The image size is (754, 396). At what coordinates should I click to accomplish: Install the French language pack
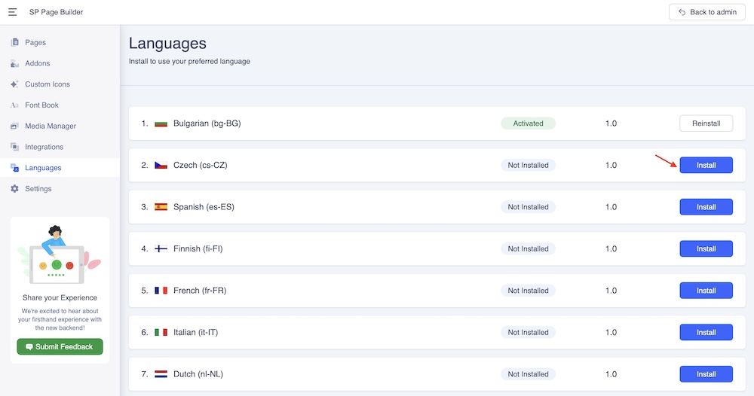[x=706, y=291]
